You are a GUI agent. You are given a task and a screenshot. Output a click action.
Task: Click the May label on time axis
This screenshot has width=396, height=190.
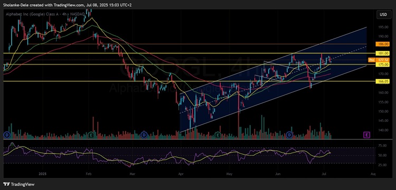point(229,174)
